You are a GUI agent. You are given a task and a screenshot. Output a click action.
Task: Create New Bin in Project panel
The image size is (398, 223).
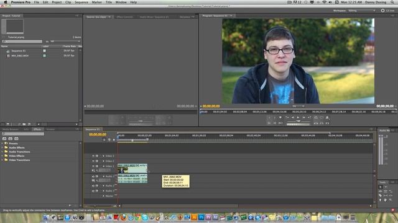coord(24,124)
